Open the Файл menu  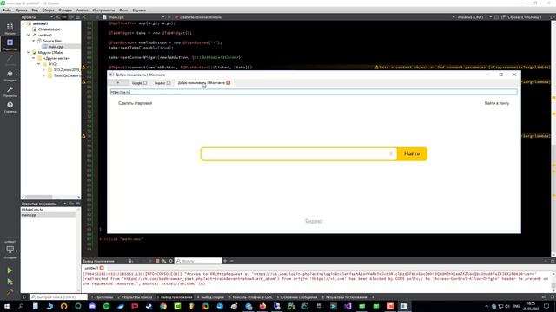7,10
